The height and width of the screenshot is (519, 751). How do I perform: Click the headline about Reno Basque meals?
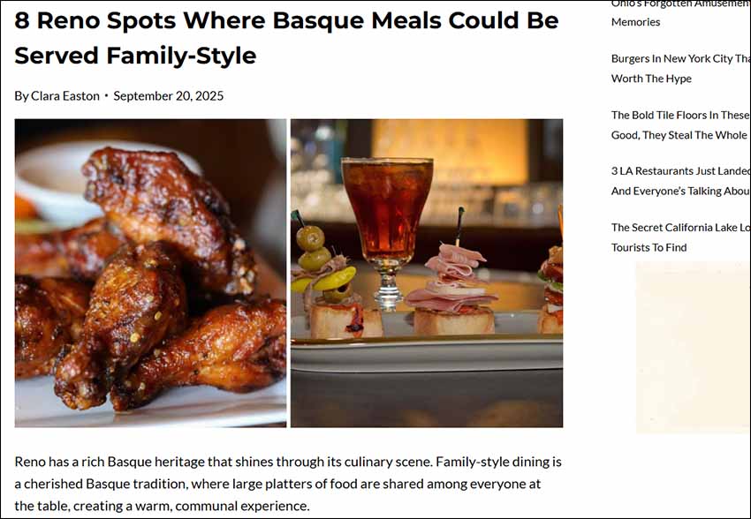[286, 37]
